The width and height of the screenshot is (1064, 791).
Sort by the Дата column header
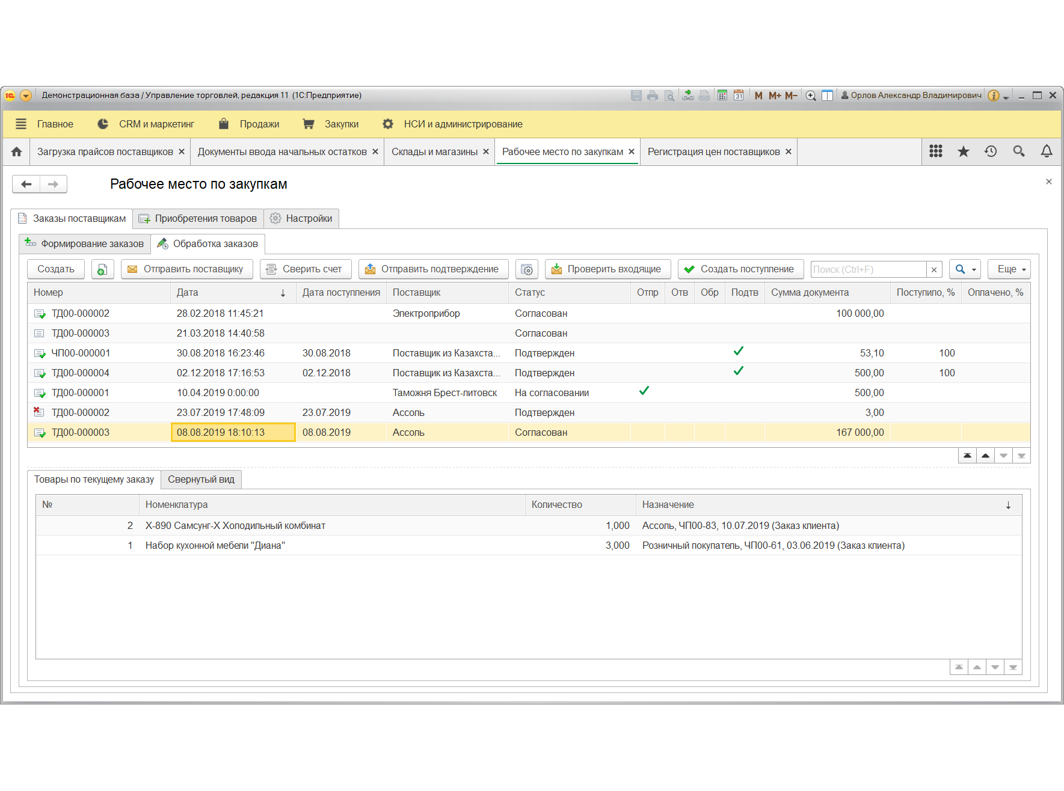[233, 293]
